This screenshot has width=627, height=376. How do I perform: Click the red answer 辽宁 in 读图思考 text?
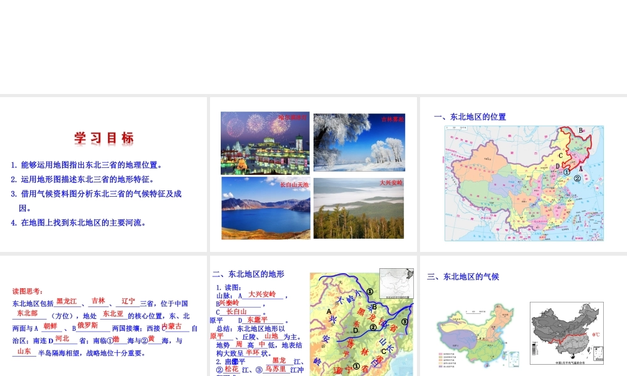click(x=129, y=301)
